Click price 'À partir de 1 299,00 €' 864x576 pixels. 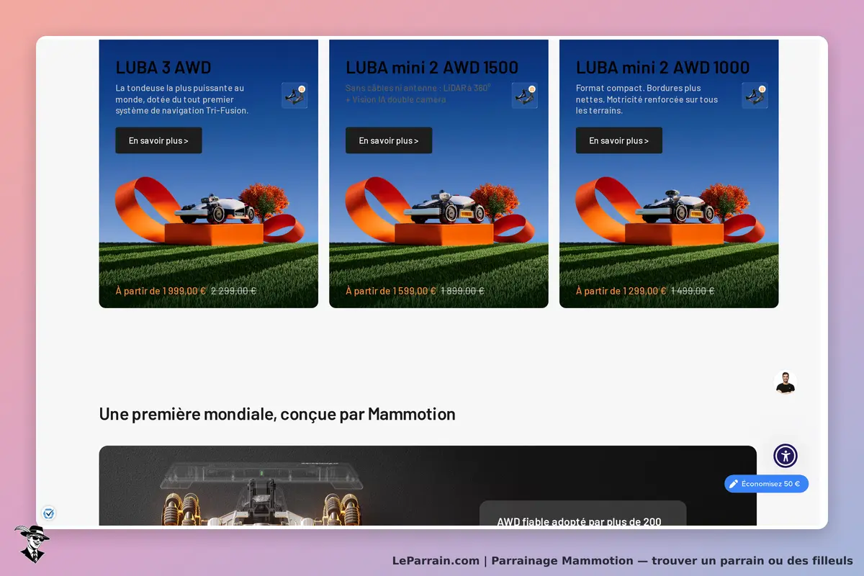pyautogui.click(x=621, y=291)
